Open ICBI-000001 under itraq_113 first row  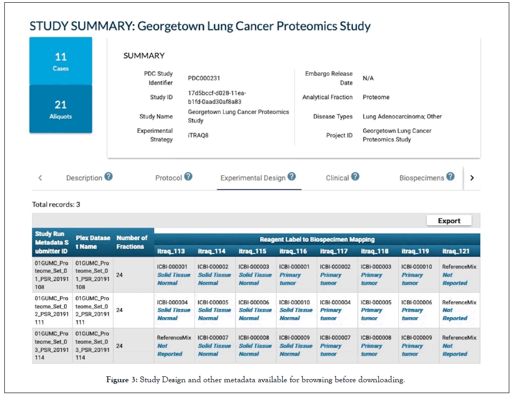[x=172, y=266]
